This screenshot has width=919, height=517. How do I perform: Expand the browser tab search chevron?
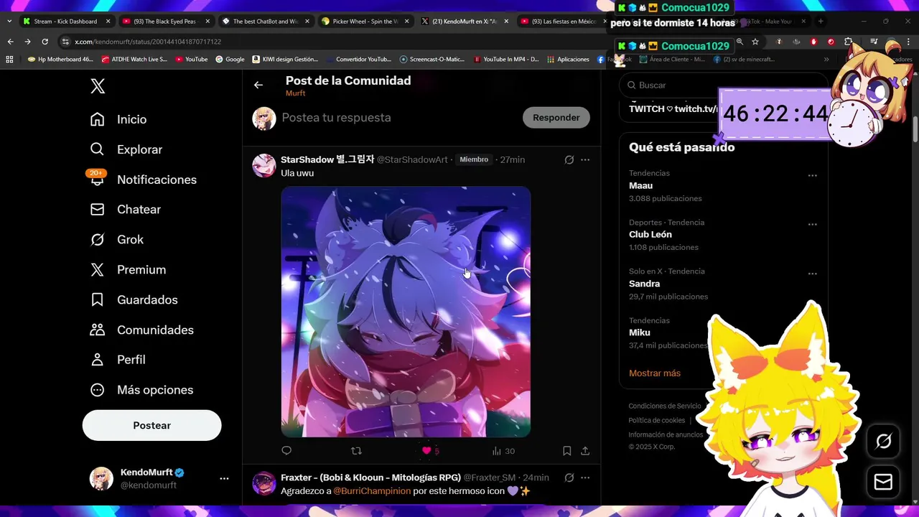(9, 22)
